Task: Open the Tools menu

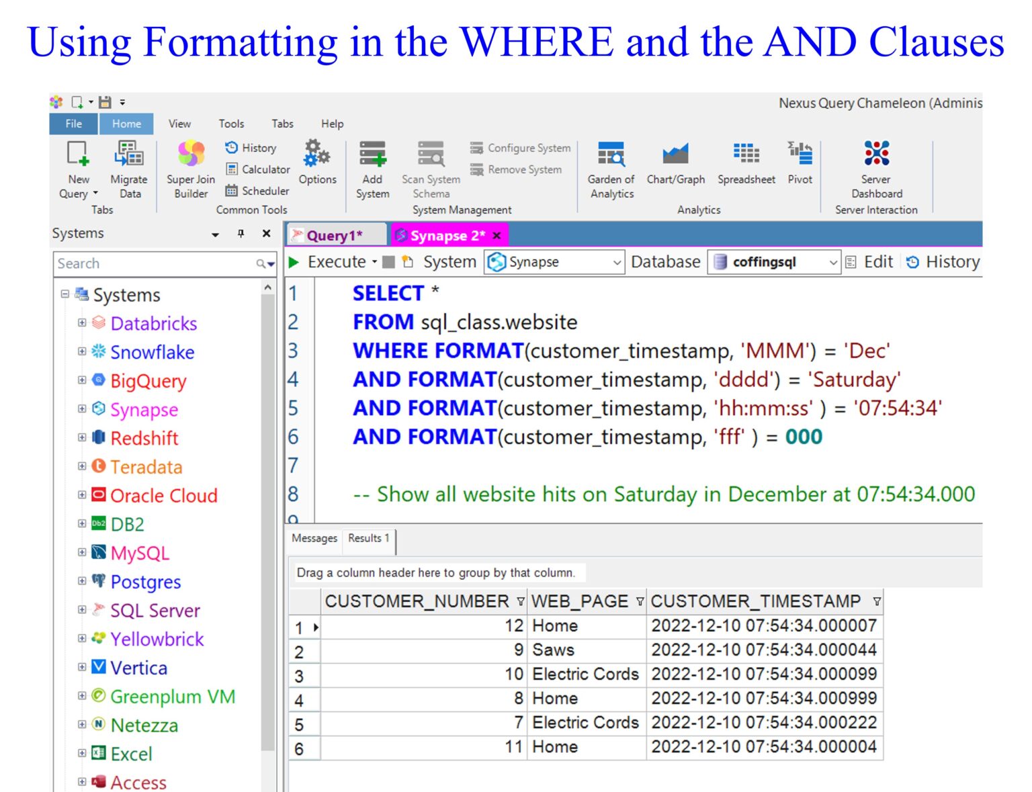Action: click(231, 124)
